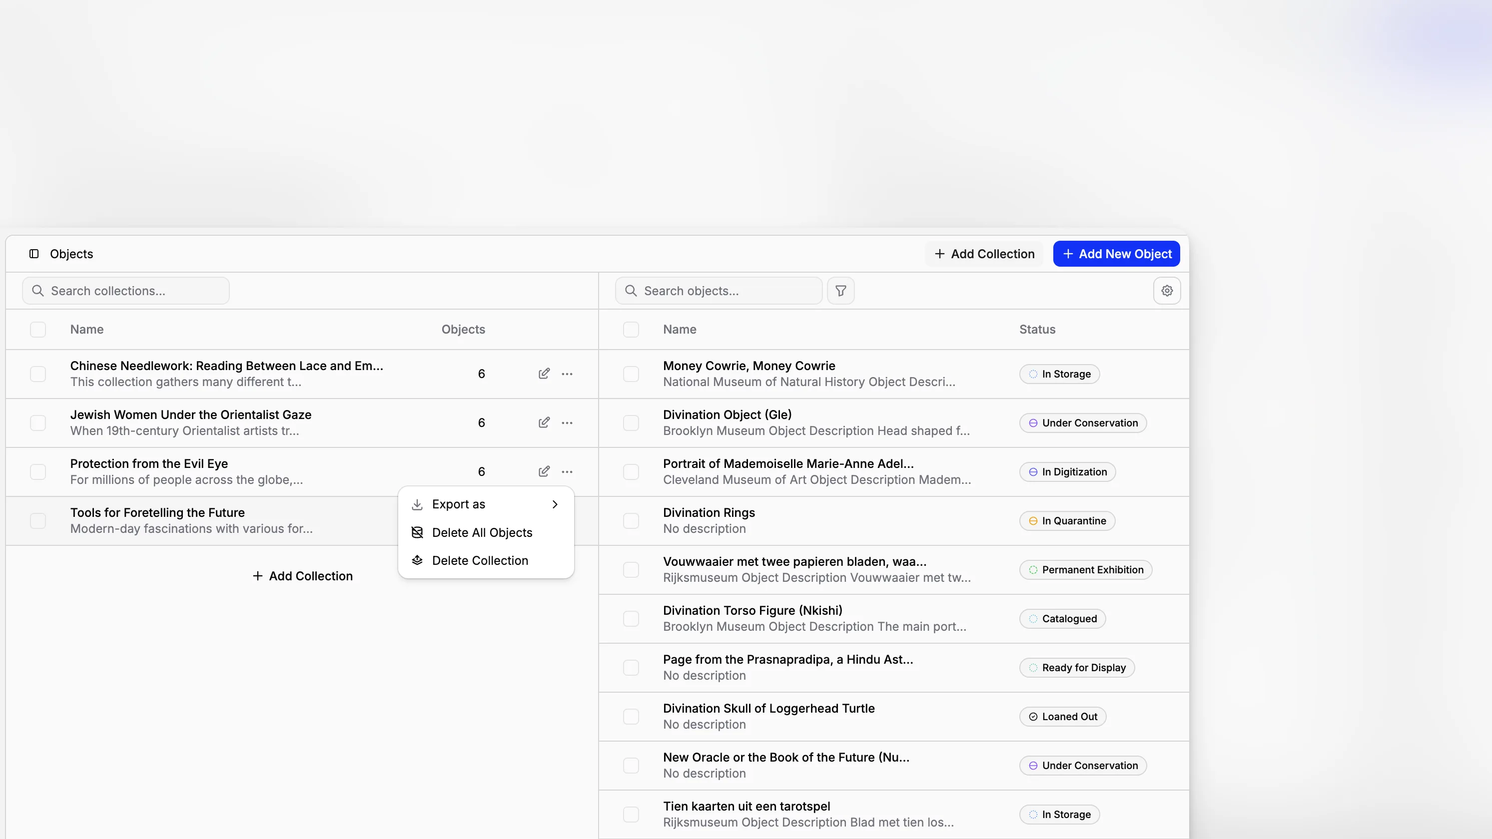Open the Vouwwaaier met twee papieren bladen object
This screenshot has width=1492, height=839.
[794, 562]
